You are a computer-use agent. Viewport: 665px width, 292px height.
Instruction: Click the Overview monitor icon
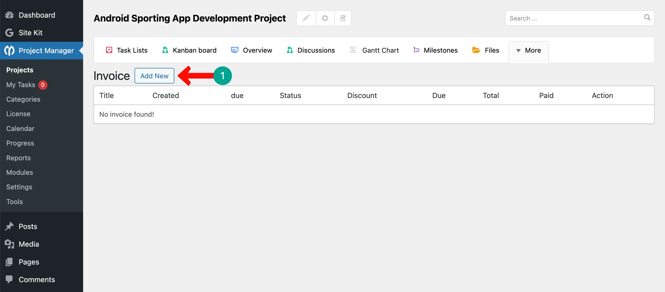coord(235,50)
